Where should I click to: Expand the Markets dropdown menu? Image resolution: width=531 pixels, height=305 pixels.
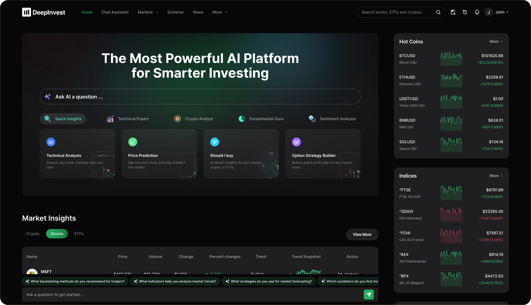click(148, 12)
